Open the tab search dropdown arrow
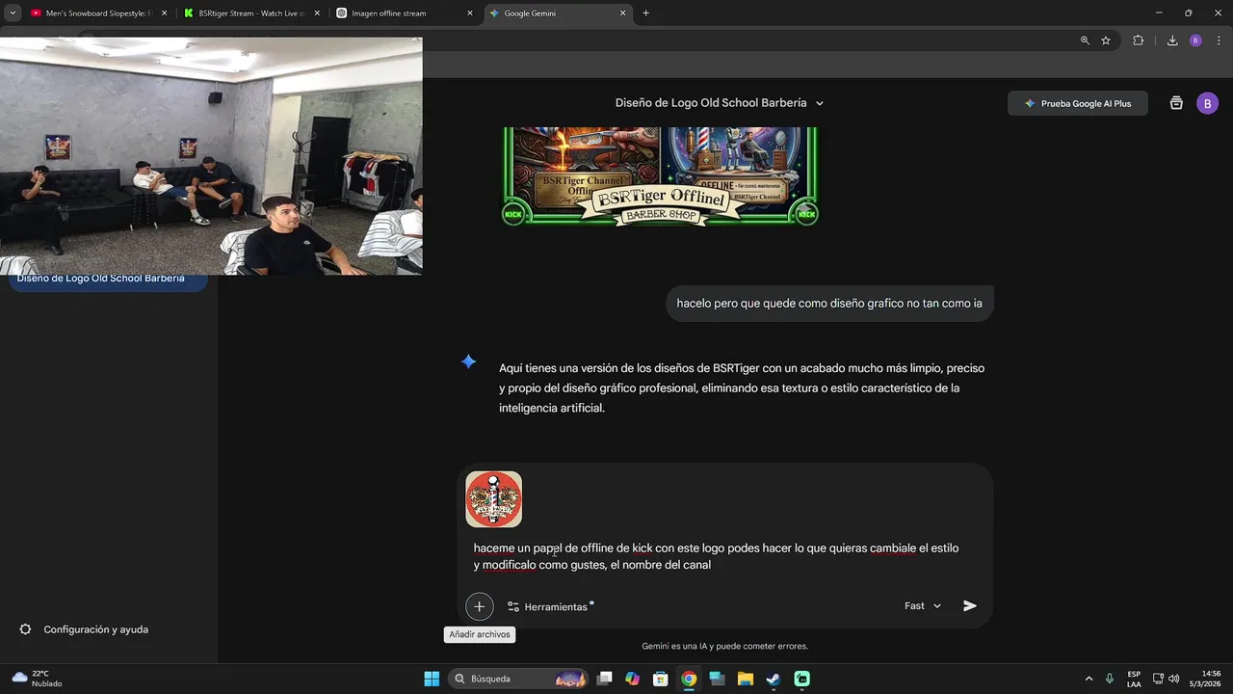Screen dimensions: 1233x694 click(x=13, y=13)
